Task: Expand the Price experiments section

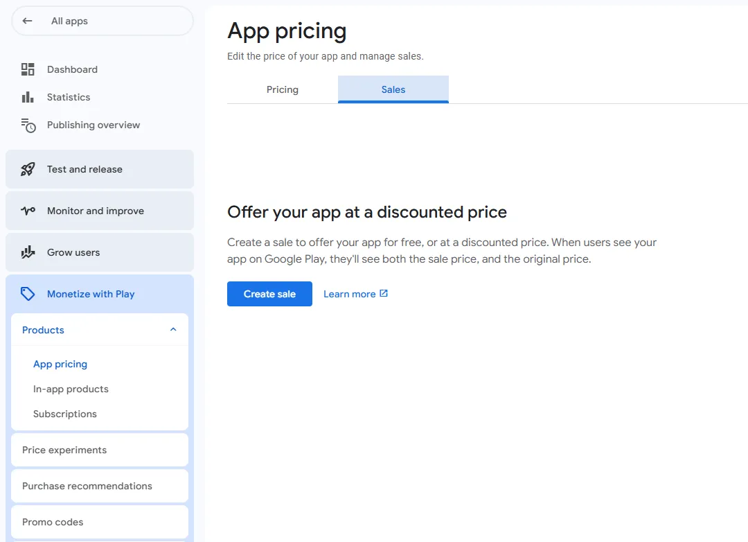Action: click(x=99, y=450)
